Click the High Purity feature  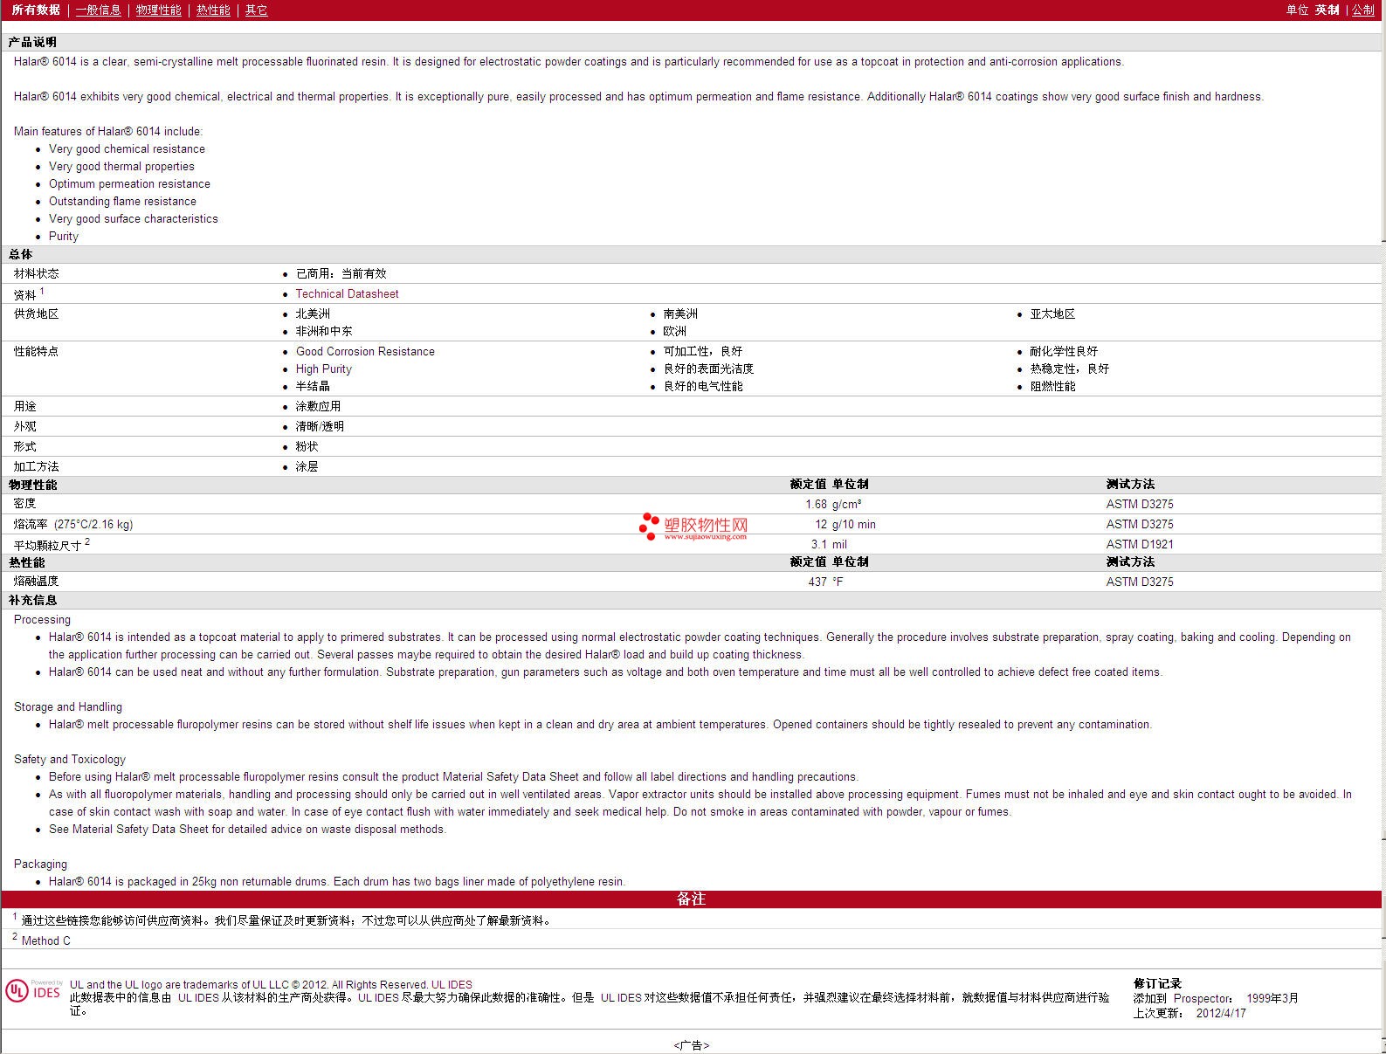[324, 369]
